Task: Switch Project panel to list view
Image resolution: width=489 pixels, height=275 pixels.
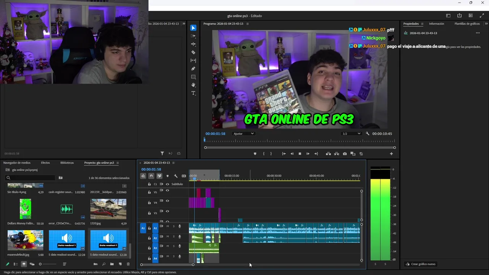Action: click(16, 264)
